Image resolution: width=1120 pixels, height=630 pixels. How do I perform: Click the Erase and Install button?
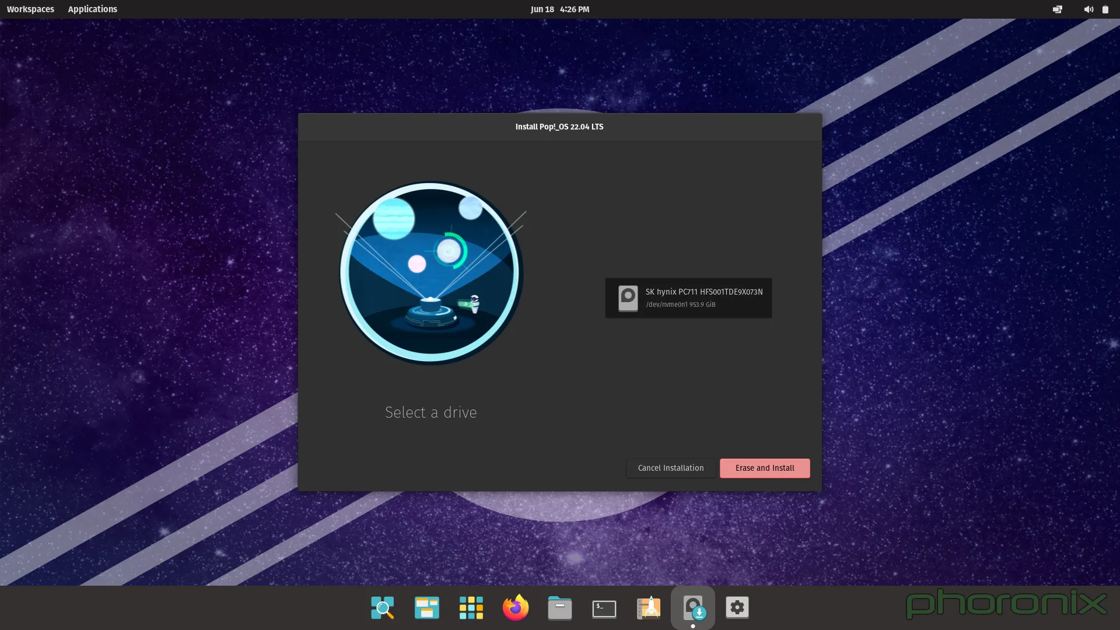765,468
